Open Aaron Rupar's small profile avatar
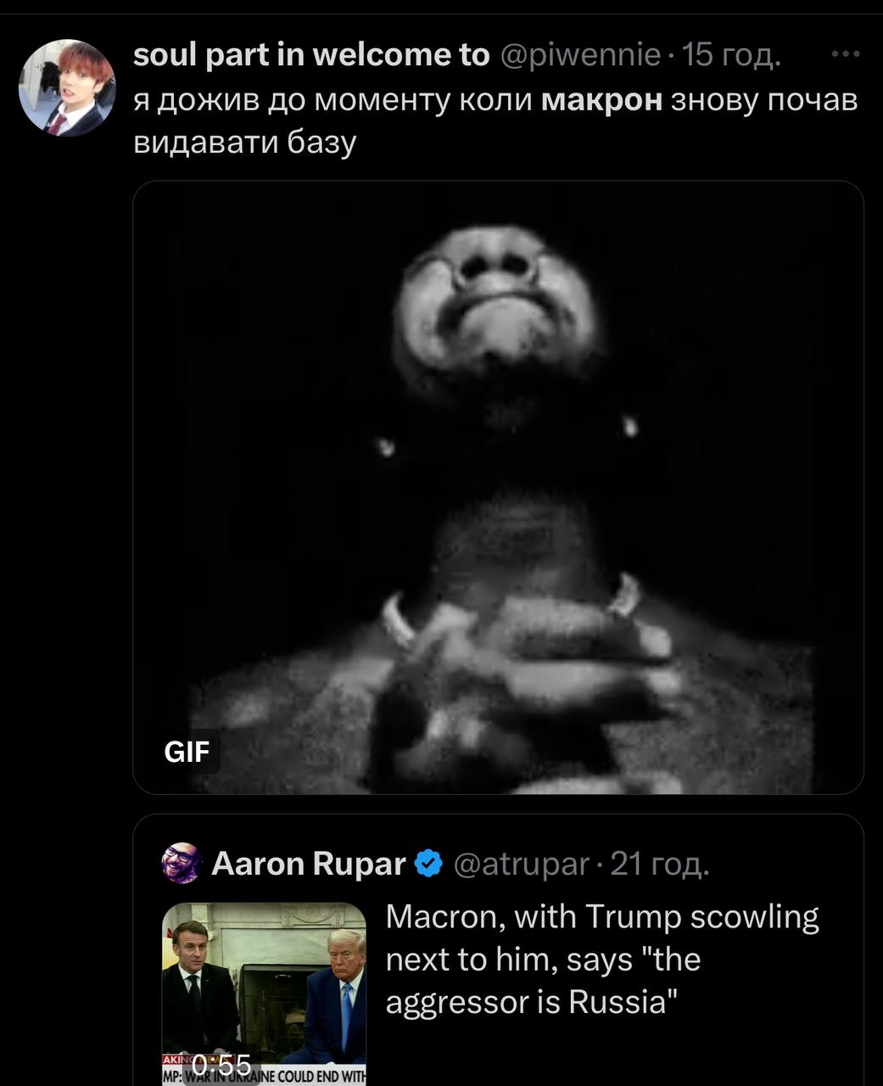Viewport: 883px width, 1086px height. tap(181, 863)
